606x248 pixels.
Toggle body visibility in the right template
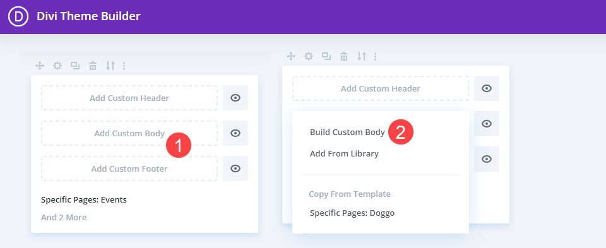click(x=487, y=124)
